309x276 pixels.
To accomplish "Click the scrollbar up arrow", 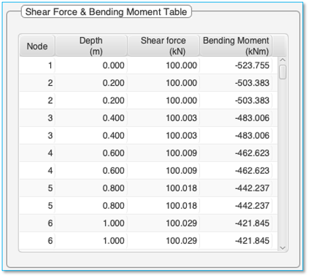I will pyautogui.click(x=283, y=60).
